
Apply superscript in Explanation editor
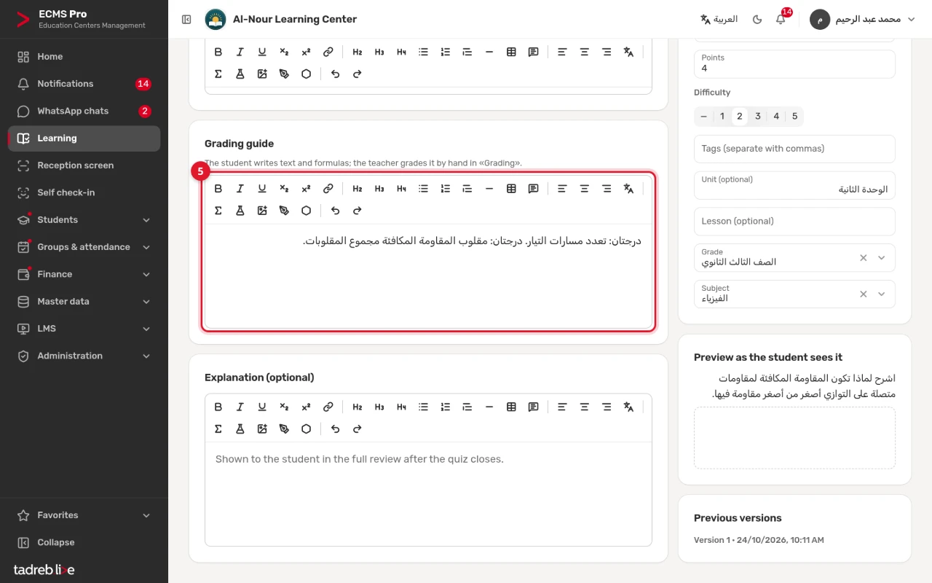point(306,407)
